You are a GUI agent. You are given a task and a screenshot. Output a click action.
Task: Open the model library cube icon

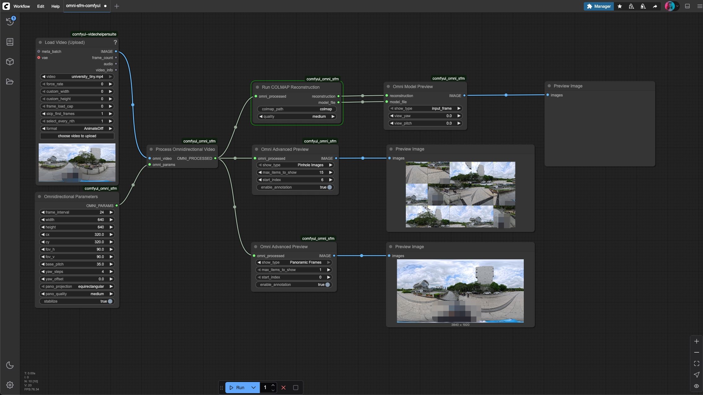[10, 62]
